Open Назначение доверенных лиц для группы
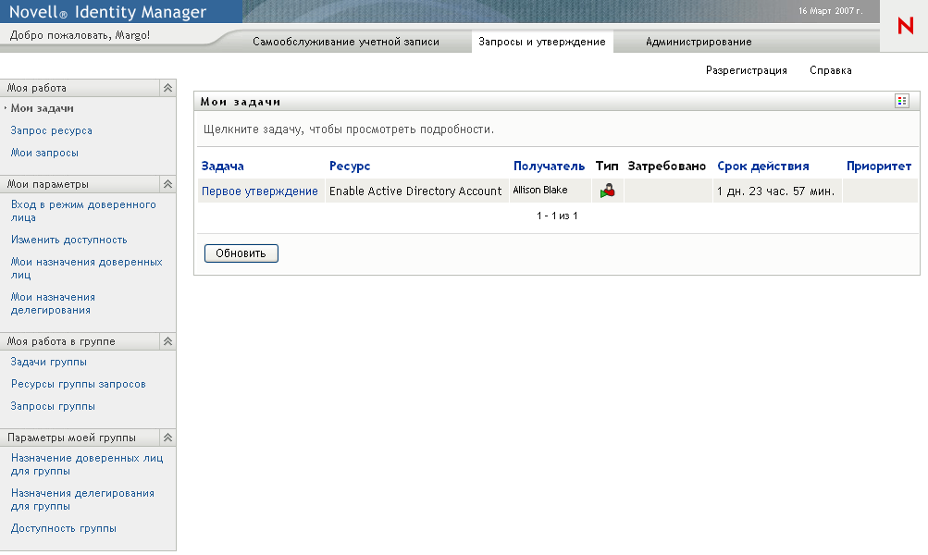 87,464
